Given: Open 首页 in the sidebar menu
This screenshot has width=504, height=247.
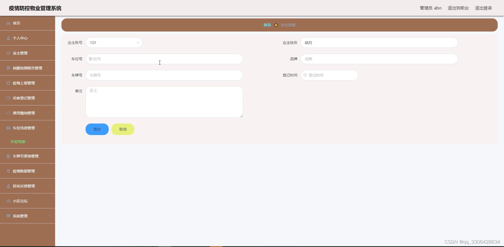Looking at the screenshot, I should (x=17, y=23).
